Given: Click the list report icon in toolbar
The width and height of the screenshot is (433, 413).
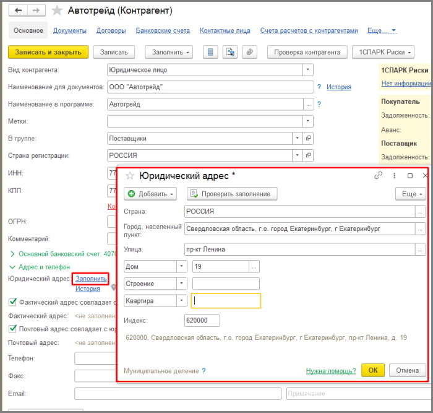Looking at the screenshot, I should coord(211,53).
